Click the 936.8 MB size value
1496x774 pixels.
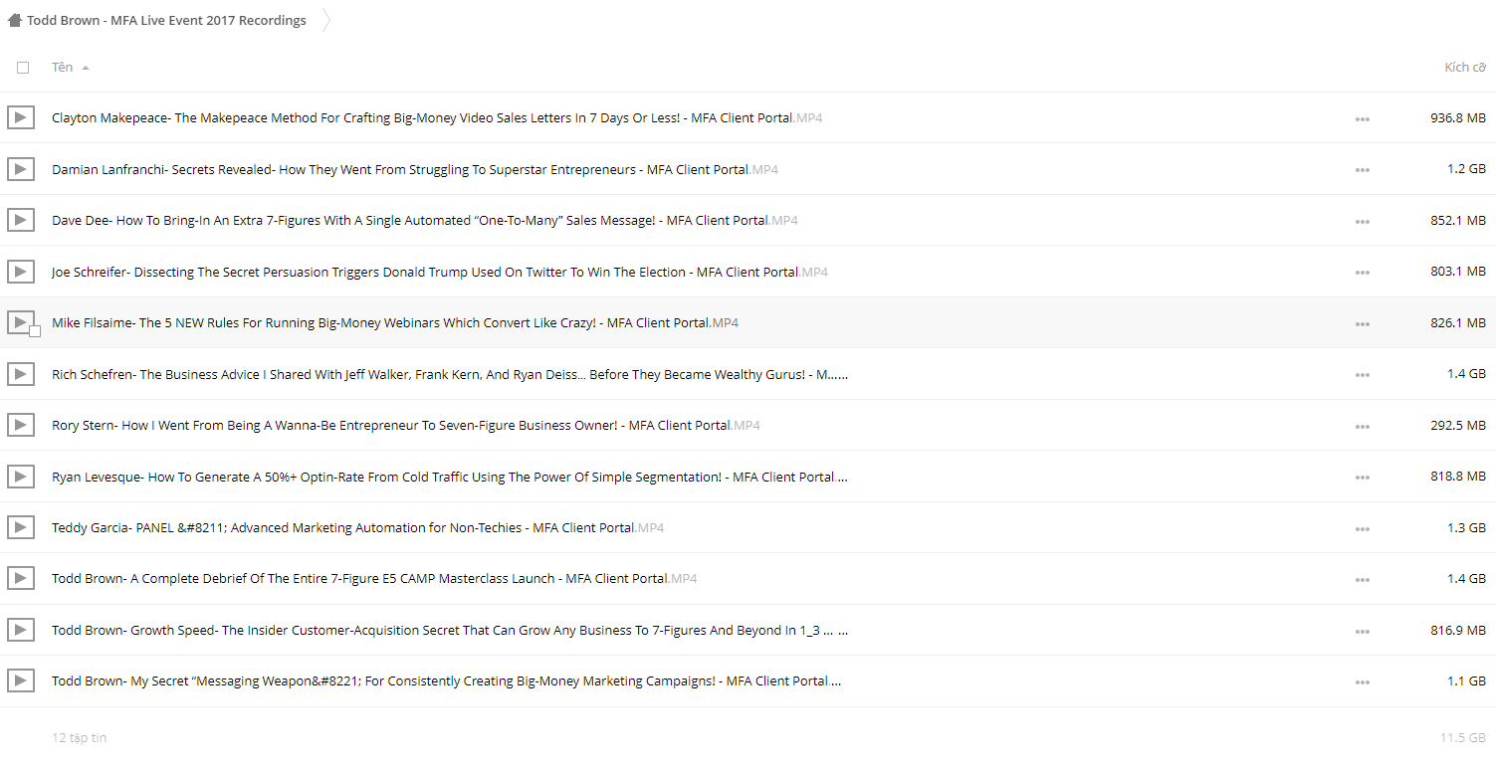click(1458, 118)
